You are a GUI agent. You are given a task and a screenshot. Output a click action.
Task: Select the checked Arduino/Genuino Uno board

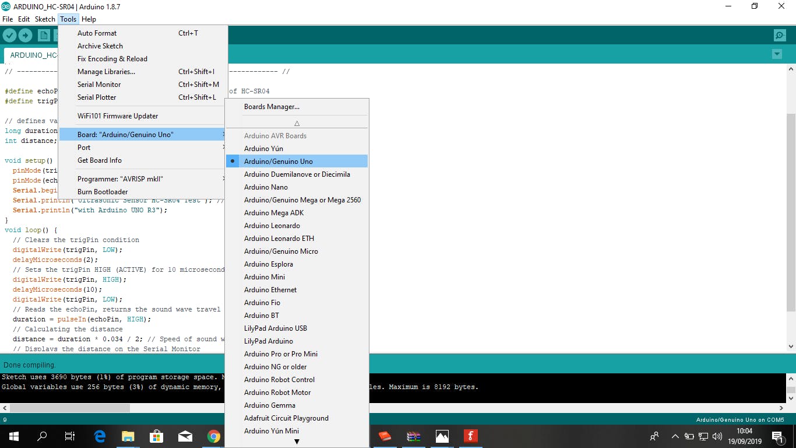click(297, 162)
